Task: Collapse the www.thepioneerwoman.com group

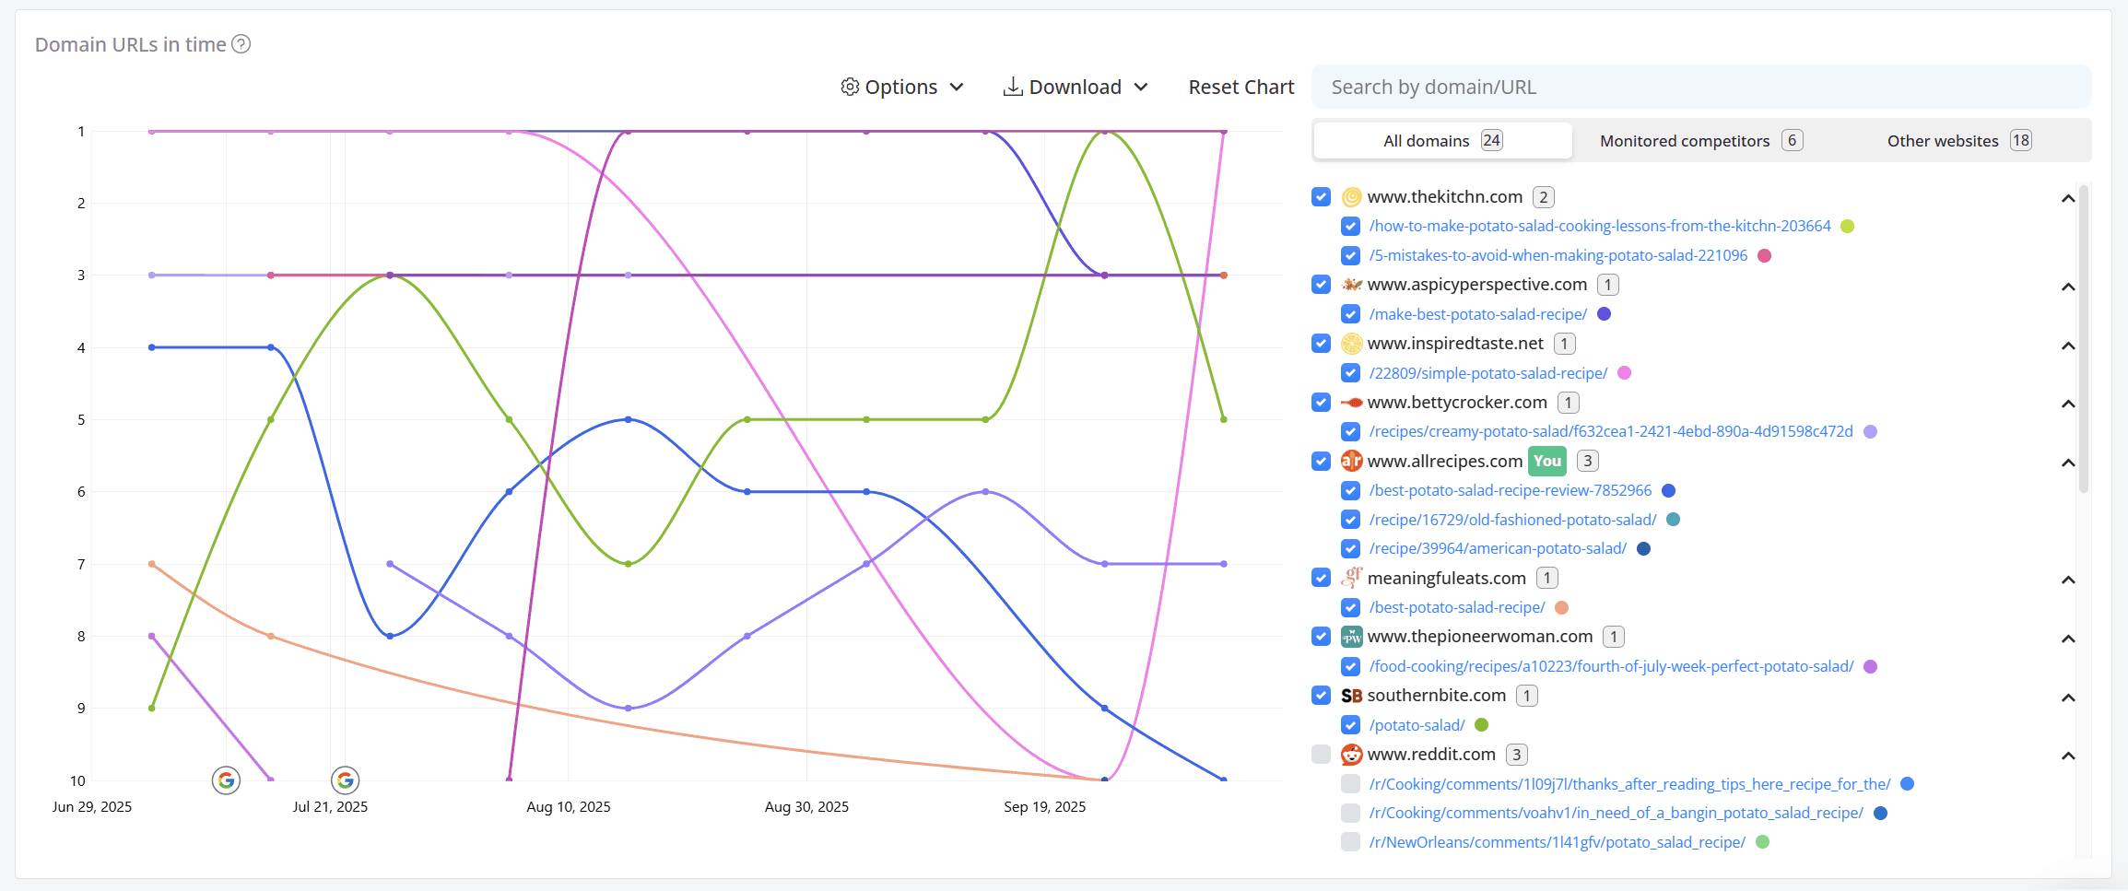Action: tap(2068, 639)
